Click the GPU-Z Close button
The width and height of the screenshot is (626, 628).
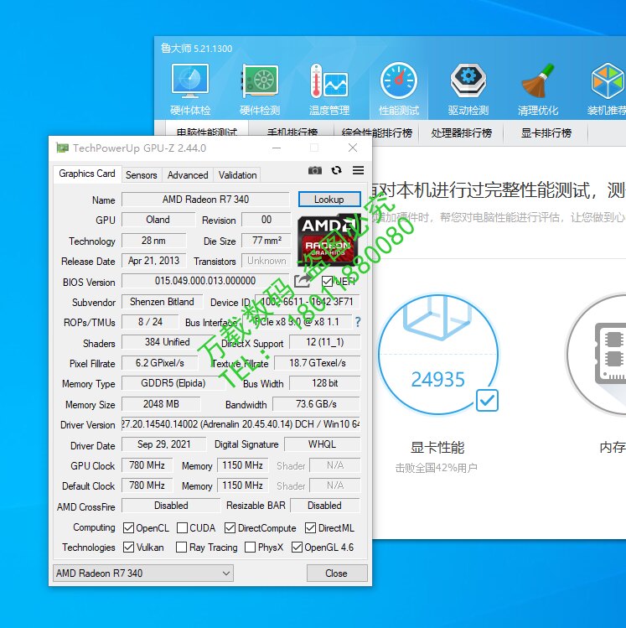coord(337,574)
